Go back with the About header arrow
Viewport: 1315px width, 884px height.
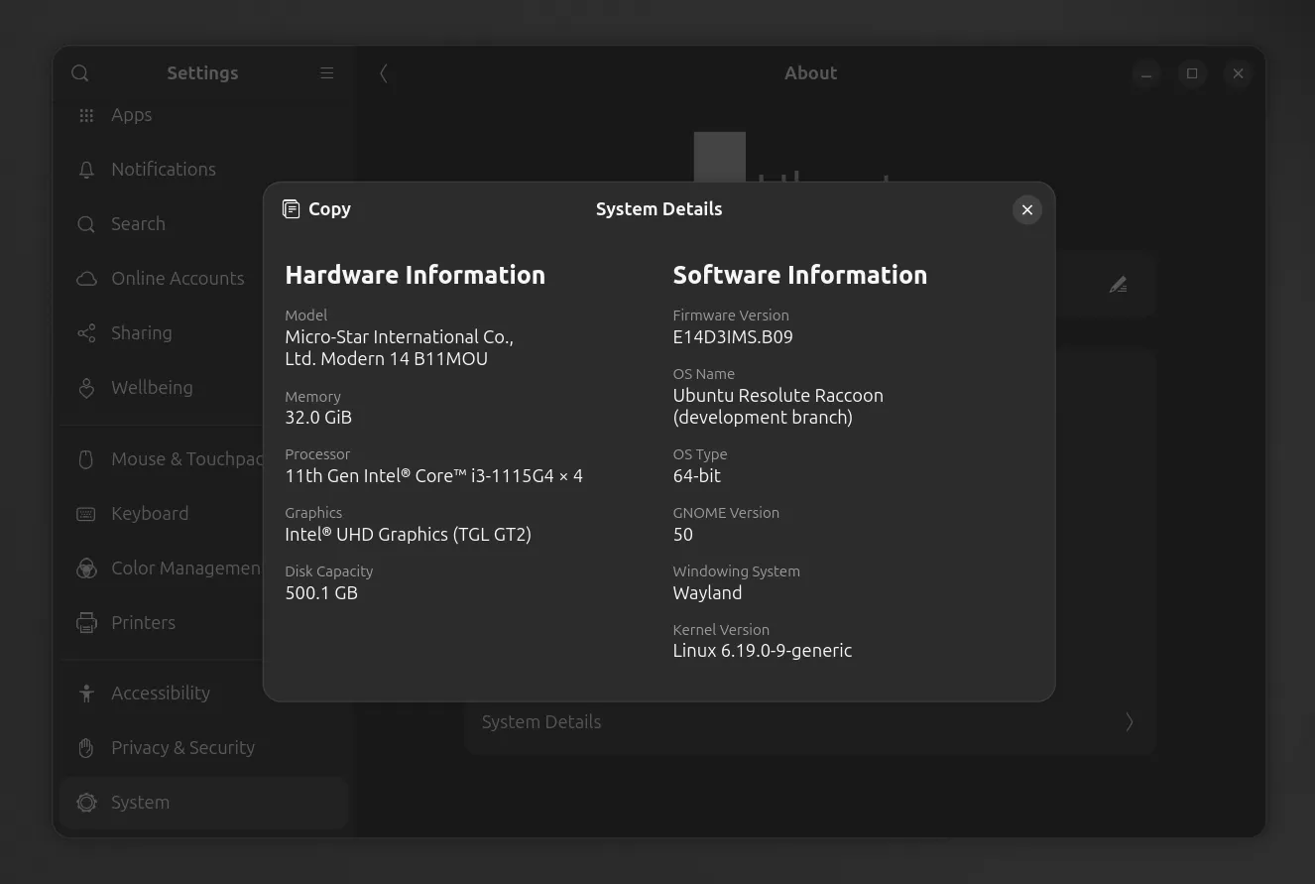[384, 73]
